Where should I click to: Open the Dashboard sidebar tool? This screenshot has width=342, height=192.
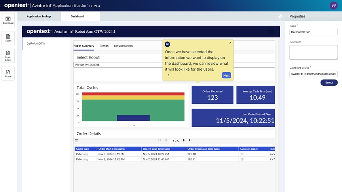(8, 20)
